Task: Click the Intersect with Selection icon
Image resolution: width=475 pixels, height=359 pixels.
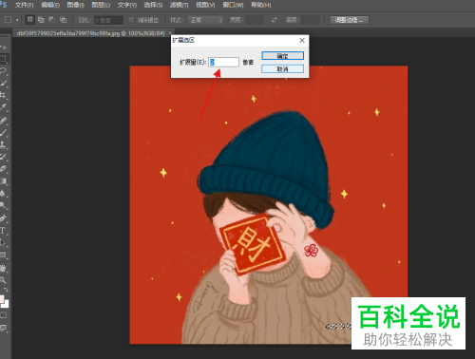Action: click(x=64, y=20)
